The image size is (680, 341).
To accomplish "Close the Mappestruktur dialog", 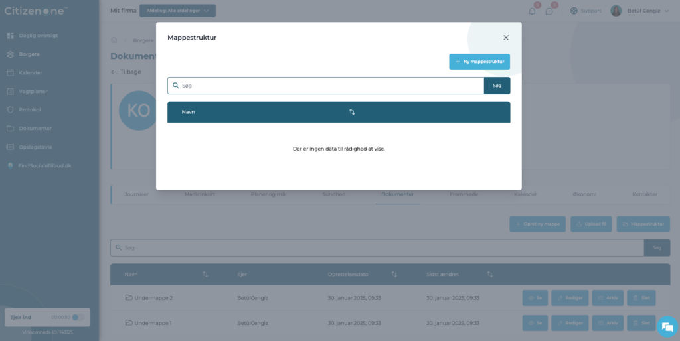I will point(505,38).
